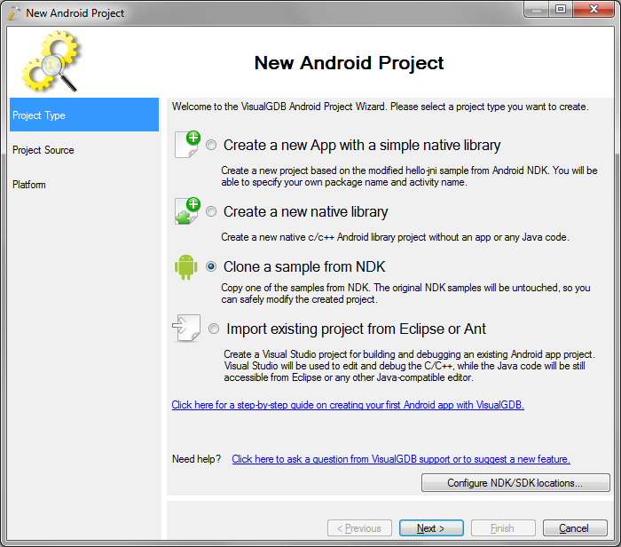Select 'Create a new App with a simple native library' radio

coord(211,145)
